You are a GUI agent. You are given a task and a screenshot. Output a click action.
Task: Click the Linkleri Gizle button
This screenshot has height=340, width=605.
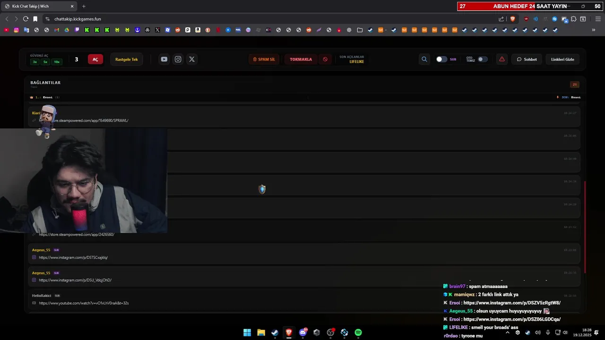point(562,59)
